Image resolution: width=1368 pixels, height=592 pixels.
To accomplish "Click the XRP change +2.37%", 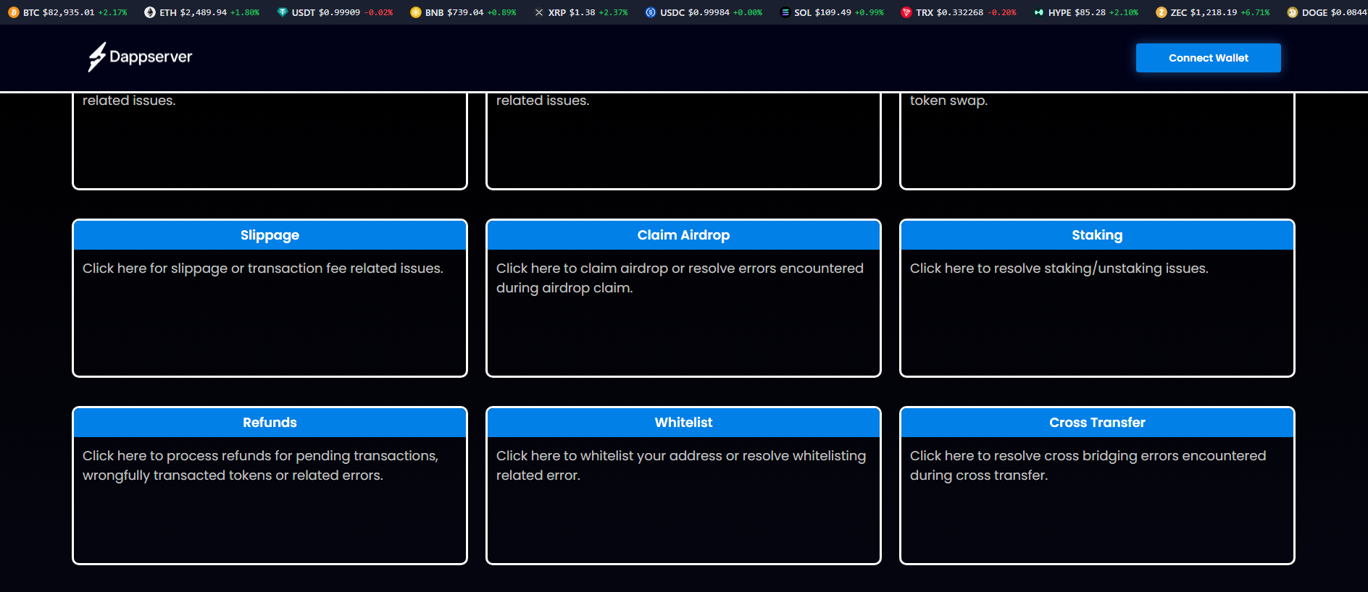I will pyautogui.click(x=613, y=12).
